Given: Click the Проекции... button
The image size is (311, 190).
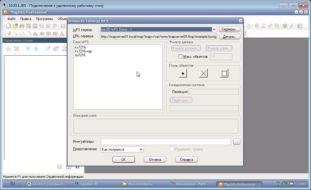Looking at the screenshot, I should (x=181, y=100).
